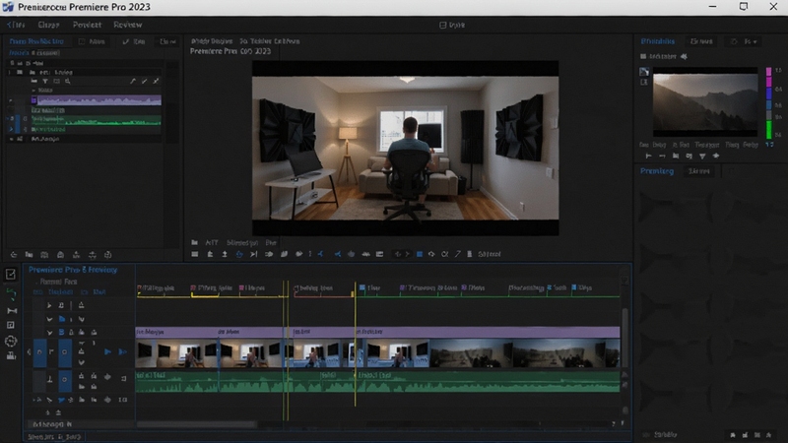Toggle the blue circle button on the audio track
Viewport: 788px width, 443px height.
64,380
